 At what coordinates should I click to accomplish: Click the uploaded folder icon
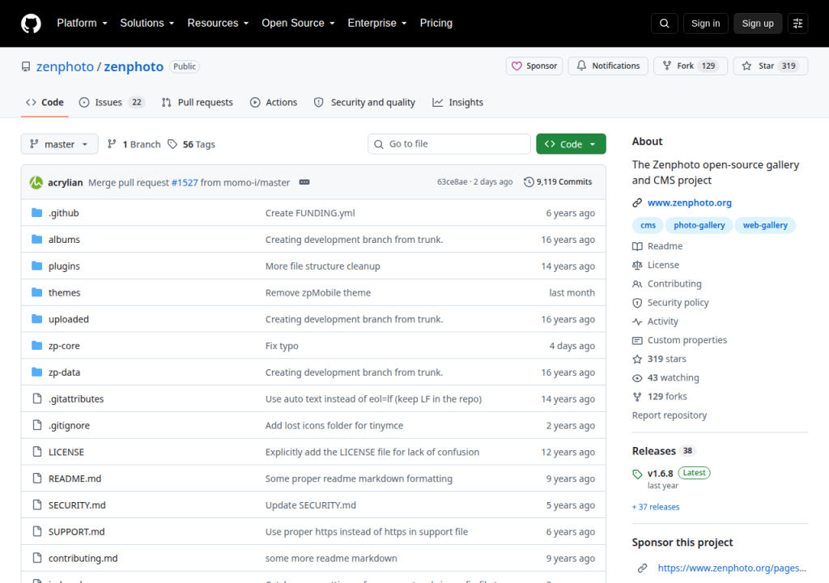(x=36, y=319)
